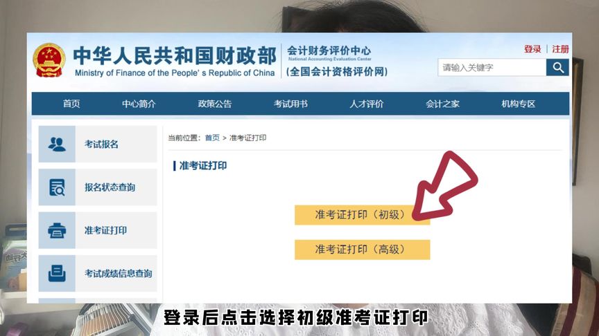The width and height of the screenshot is (599, 336).
Task: Click the 准考证打印（高级） button
Action: tap(362, 250)
